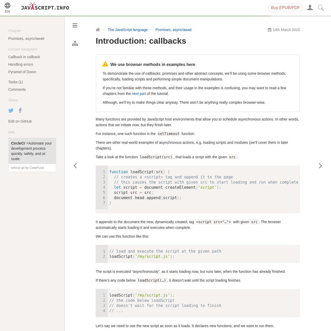Click Edit on GitHub link
331x331 pixels.
[20, 121]
